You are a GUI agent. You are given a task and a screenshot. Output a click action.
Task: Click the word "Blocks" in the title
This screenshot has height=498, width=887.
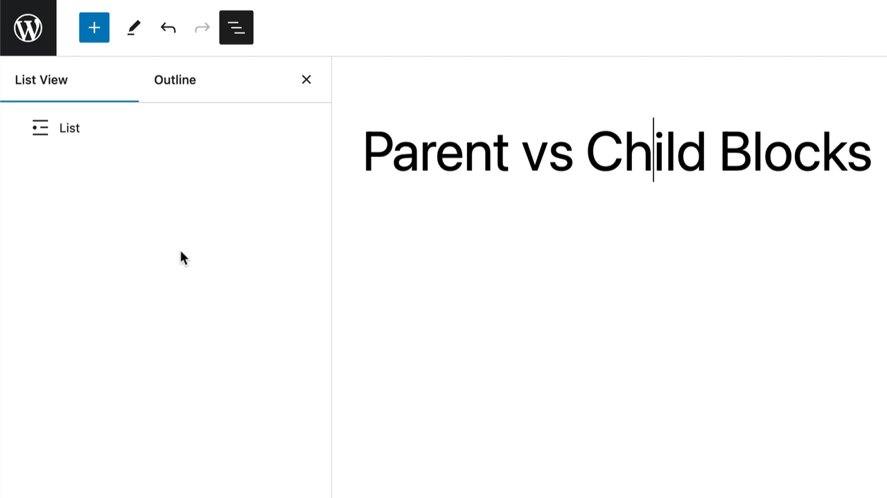795,152
